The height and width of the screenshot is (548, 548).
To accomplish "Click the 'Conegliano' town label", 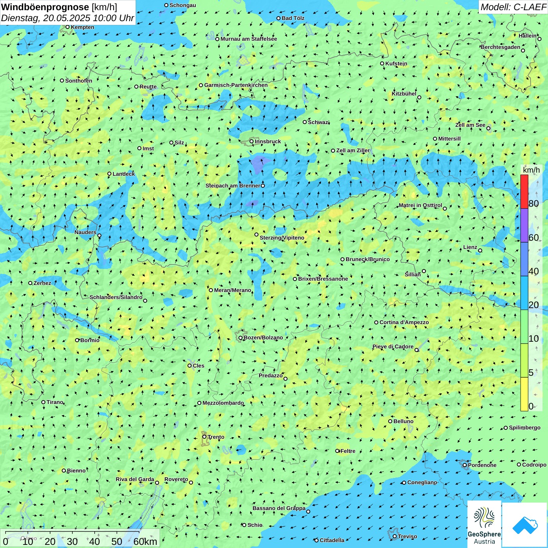I will coord(422,482).
